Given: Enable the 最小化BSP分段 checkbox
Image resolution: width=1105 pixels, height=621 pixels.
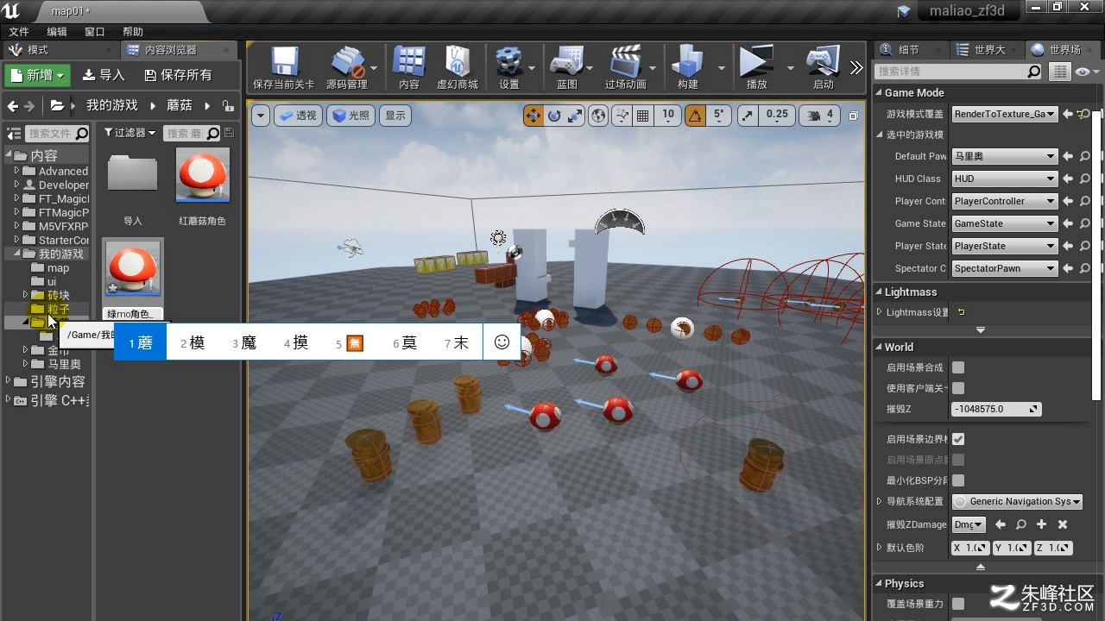Looking at the screenshot, I should pyautogui.click(x=958, y=480).
